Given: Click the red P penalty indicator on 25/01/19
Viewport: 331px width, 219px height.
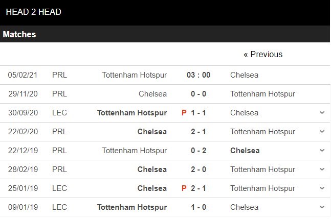Looking at the screenshot, I should coord(184,188).
